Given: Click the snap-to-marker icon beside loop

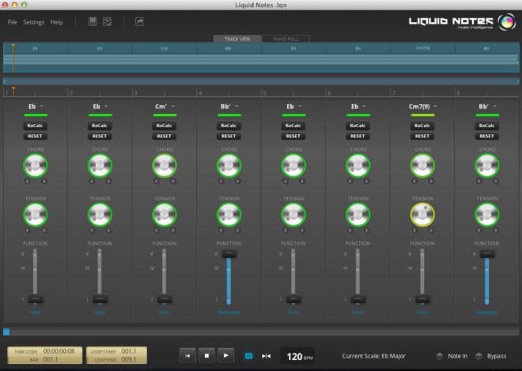Looking at the screenshot, I should coord(266,356).
